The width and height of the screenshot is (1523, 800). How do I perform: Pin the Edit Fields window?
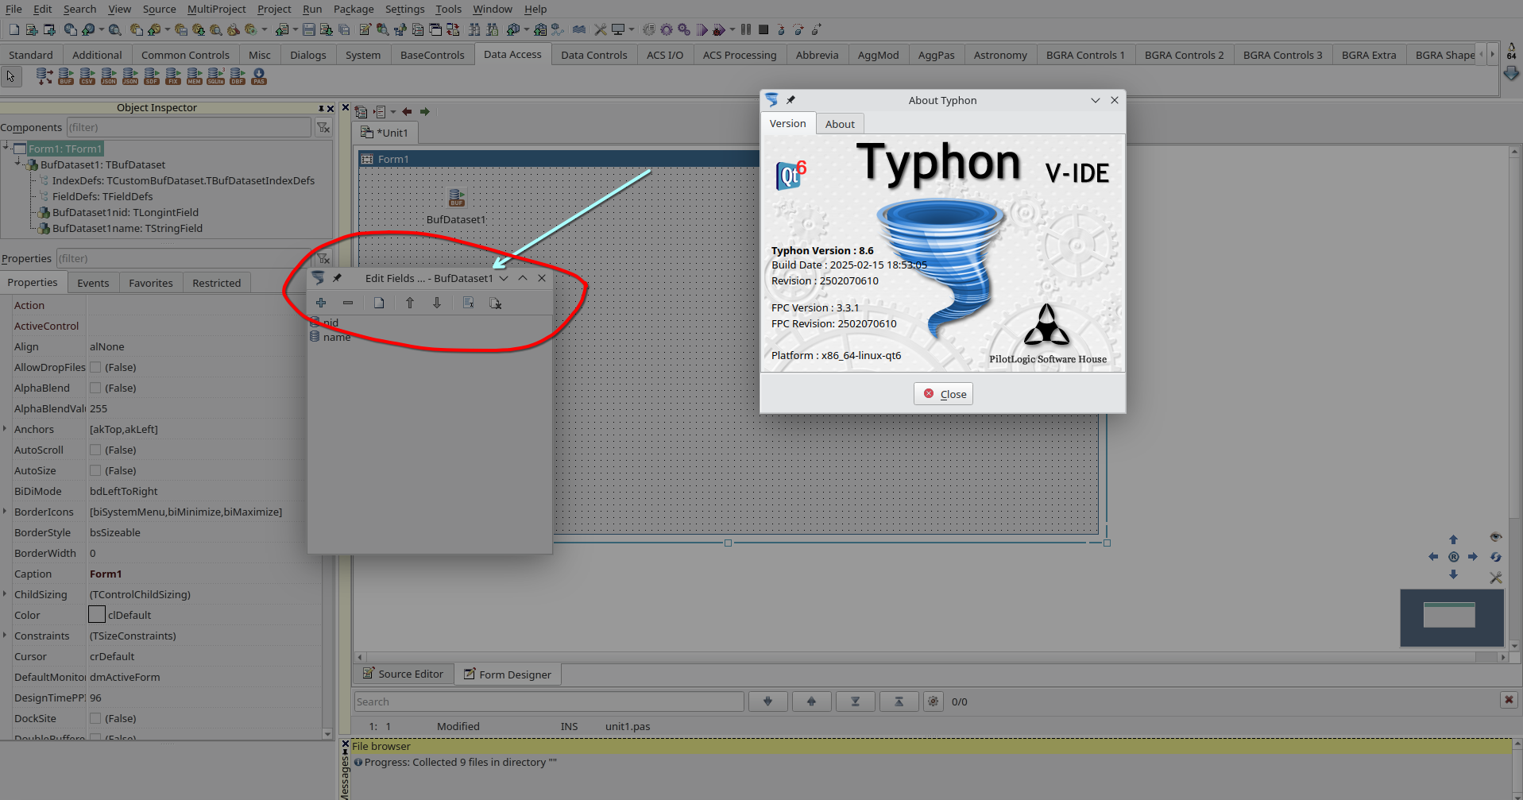(337, 278)
